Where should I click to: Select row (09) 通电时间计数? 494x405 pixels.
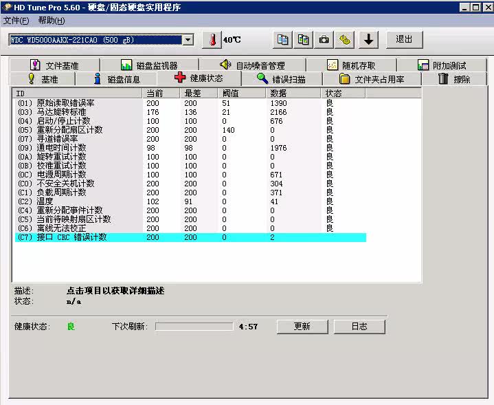[x=190, y=148]
